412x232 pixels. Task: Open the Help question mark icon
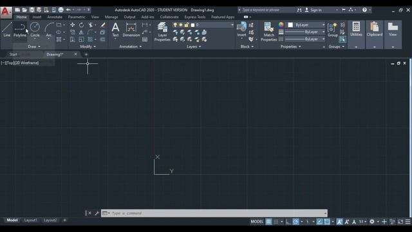tap(364, 10)
